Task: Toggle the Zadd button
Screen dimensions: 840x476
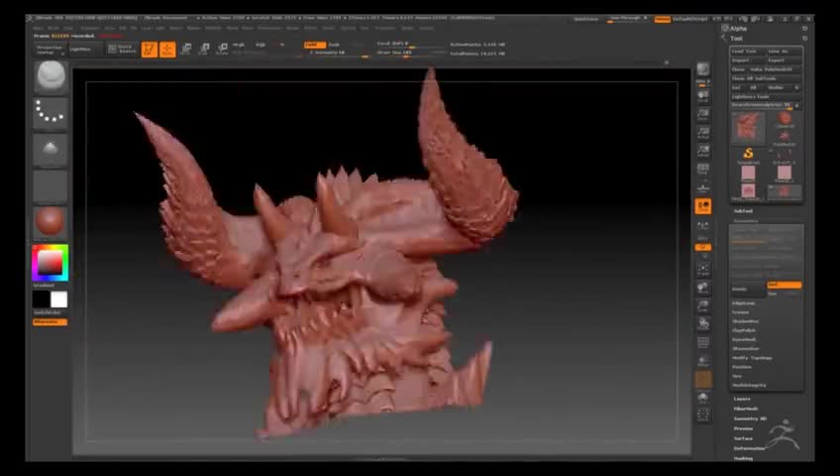Action: point(314,45)
